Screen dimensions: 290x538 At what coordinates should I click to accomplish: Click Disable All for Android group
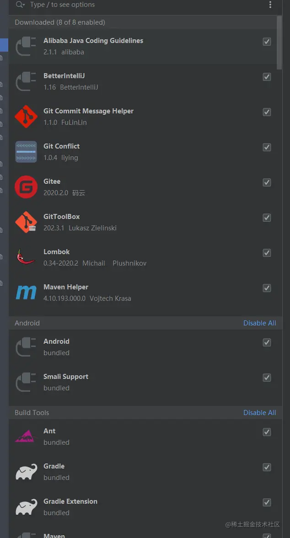259,323
